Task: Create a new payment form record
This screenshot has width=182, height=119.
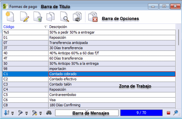Action: 10,17
